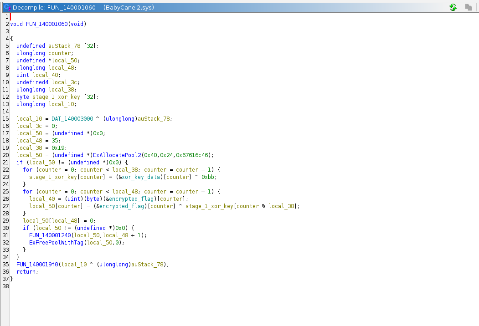Image resolution: width=479 pixels, height=326 pixels.
Task: Click the void return type on line 2
Action: (16, 24)
